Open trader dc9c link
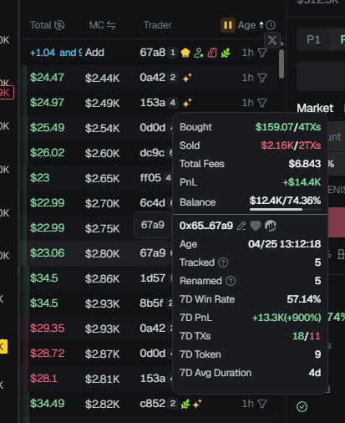345x423 pixels. (x=152, y=153)
